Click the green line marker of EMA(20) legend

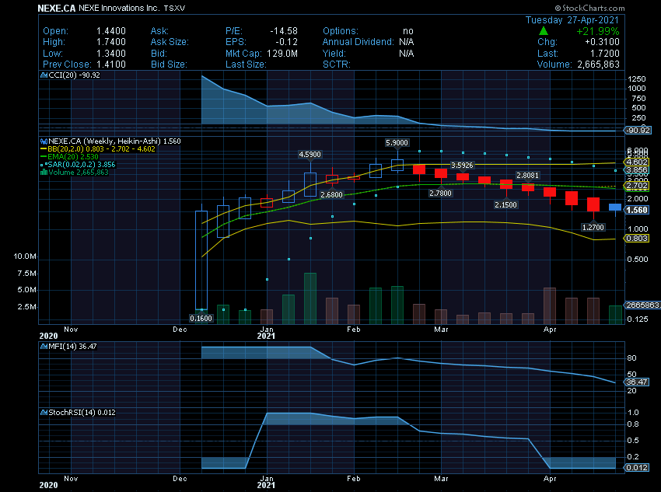point(44,157)
